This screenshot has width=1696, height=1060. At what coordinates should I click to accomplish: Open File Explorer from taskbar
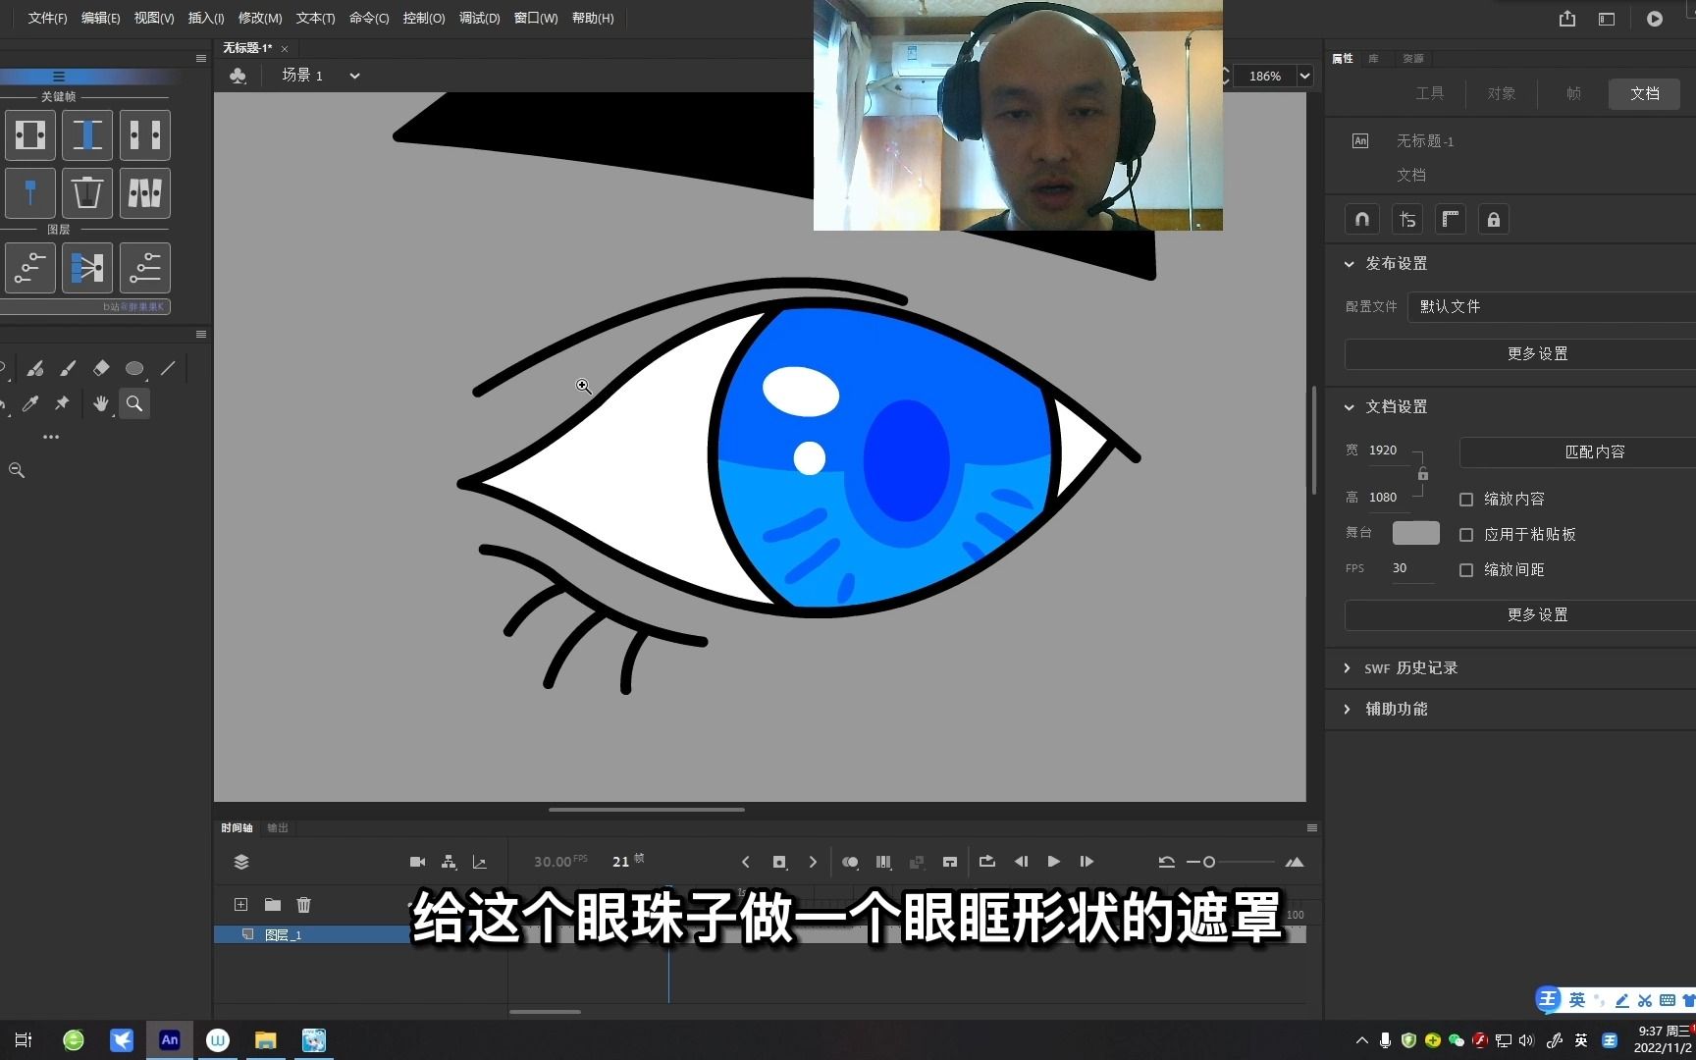pos(265,1039)
